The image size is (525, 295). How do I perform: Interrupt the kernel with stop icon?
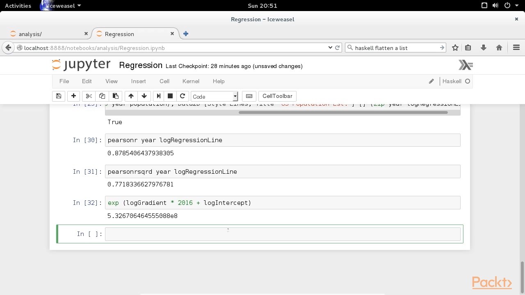[170, 96]
